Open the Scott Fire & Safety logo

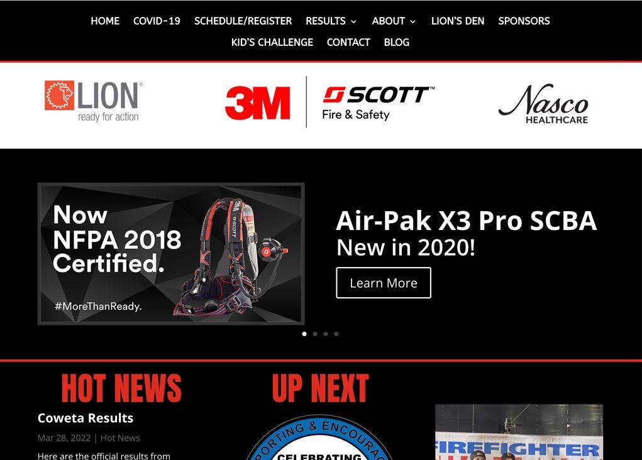point(379,103)
